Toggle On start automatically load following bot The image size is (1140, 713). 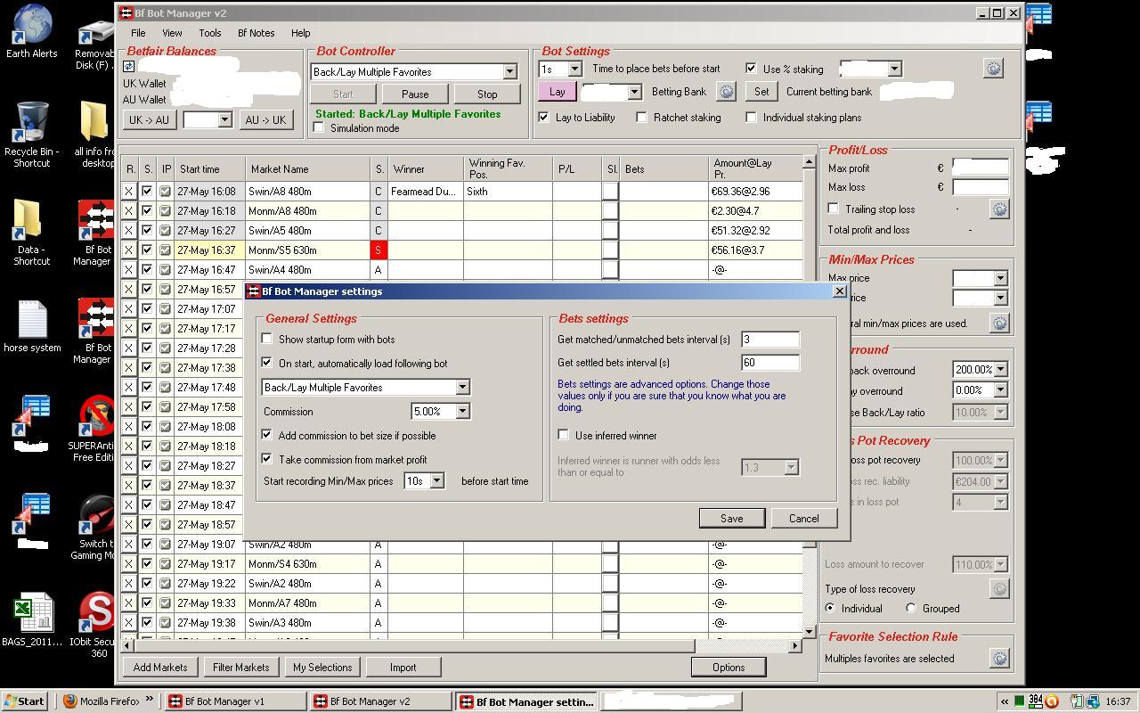[x=266, y=363]
